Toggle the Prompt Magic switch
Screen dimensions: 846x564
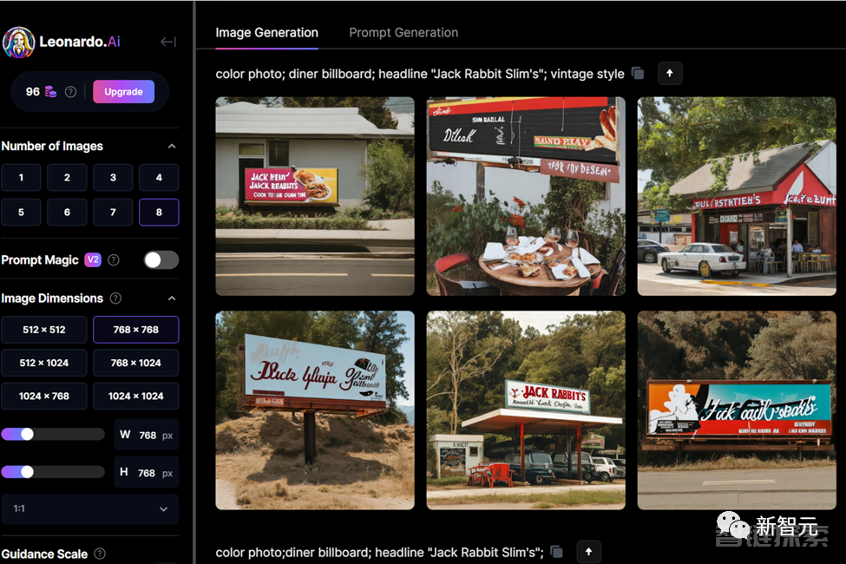point(161,260)
